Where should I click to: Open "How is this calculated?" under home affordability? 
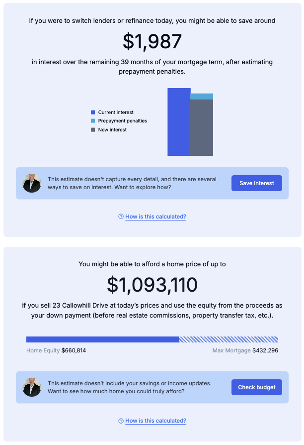pyautogui.click(x=155, y=421)
